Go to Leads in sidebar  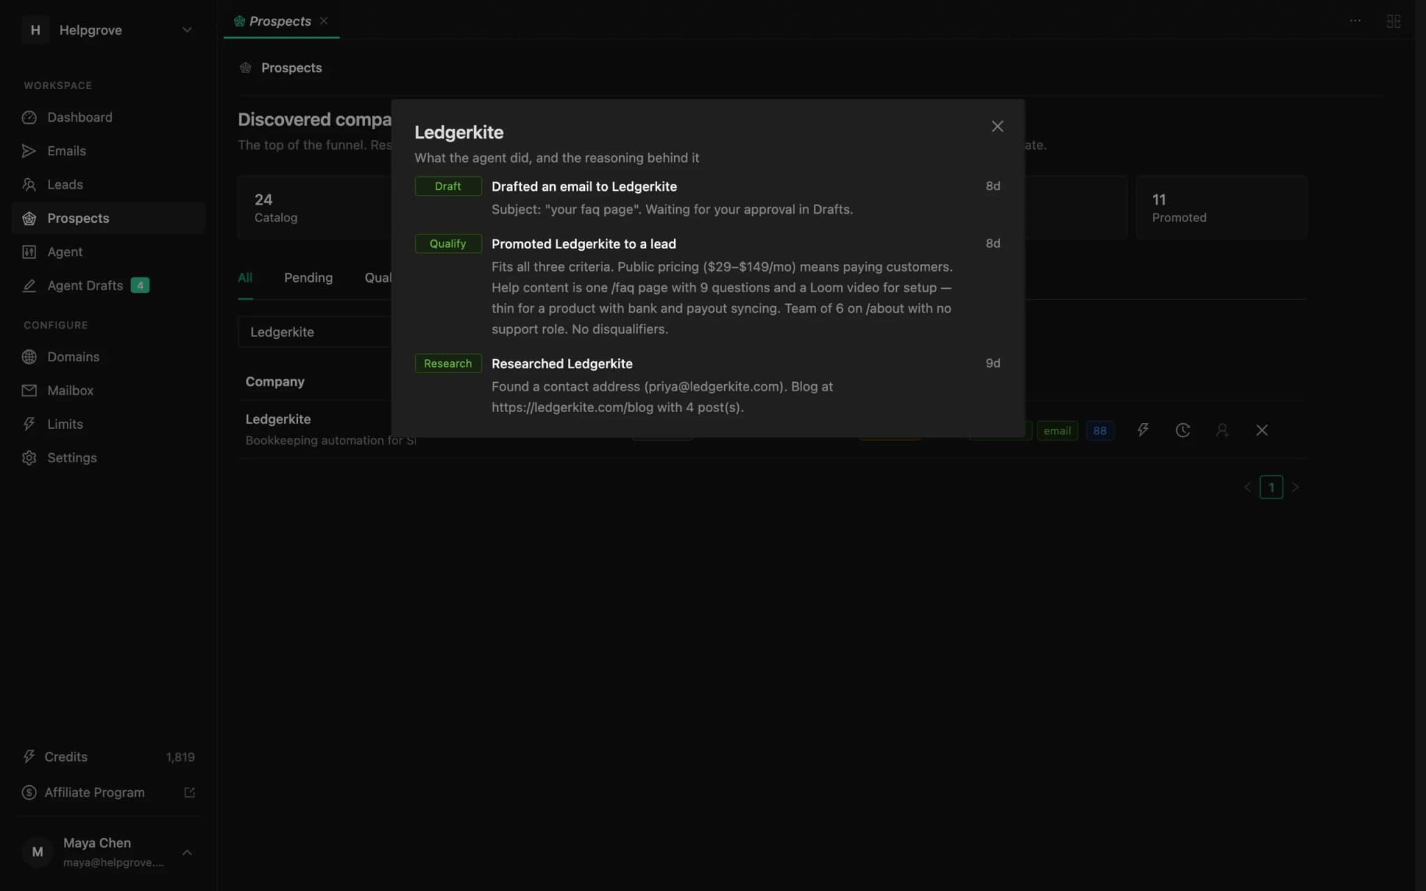(109, 184)
